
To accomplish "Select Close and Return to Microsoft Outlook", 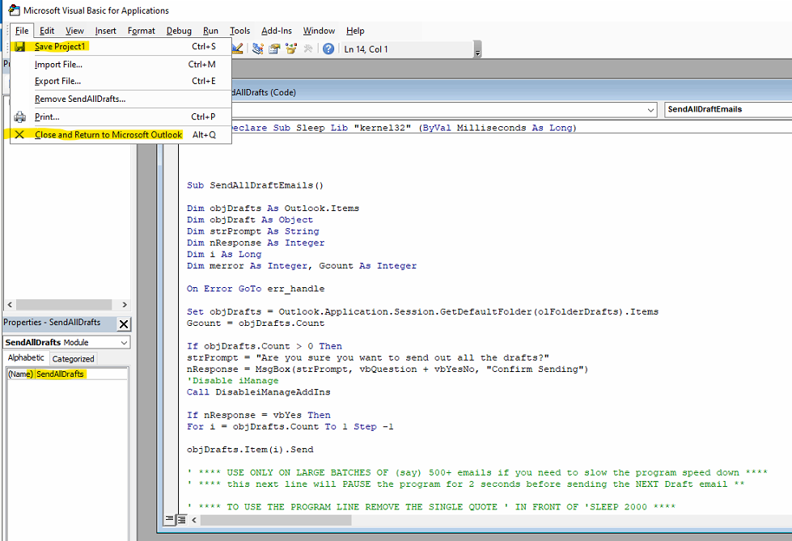I will tap(108, 135).
